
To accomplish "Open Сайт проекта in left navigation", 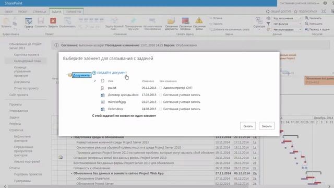I will click(x=19, y=95).
